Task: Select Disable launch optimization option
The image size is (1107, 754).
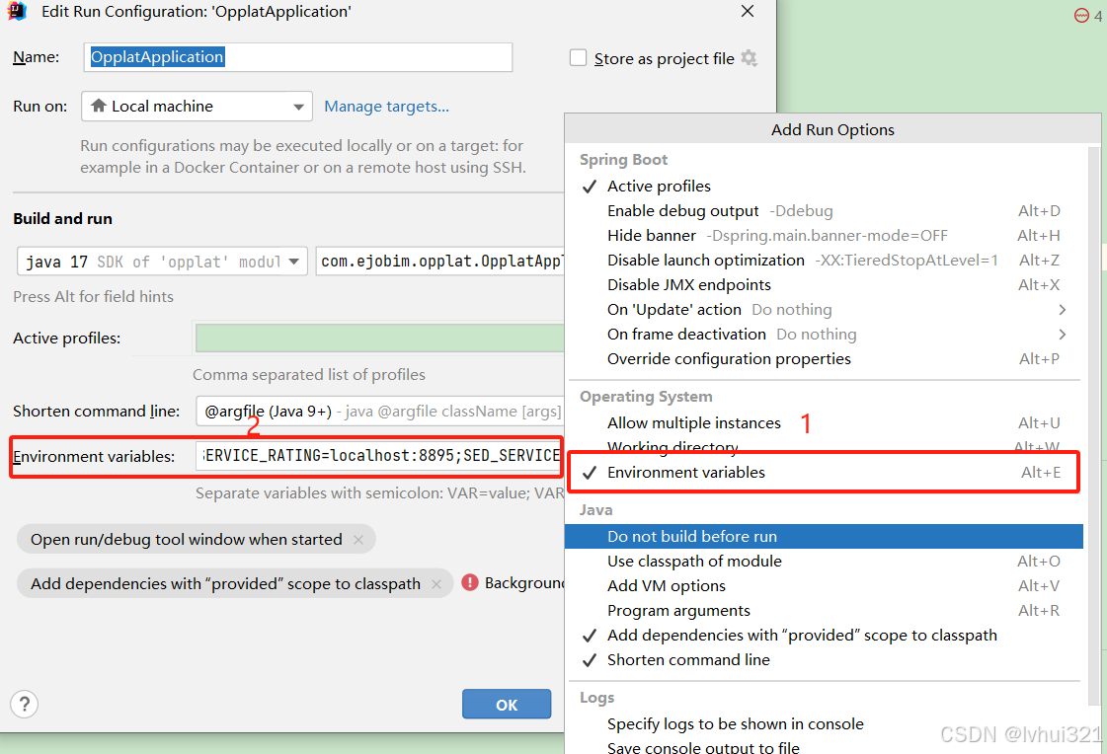Action: tap(824, 261)
